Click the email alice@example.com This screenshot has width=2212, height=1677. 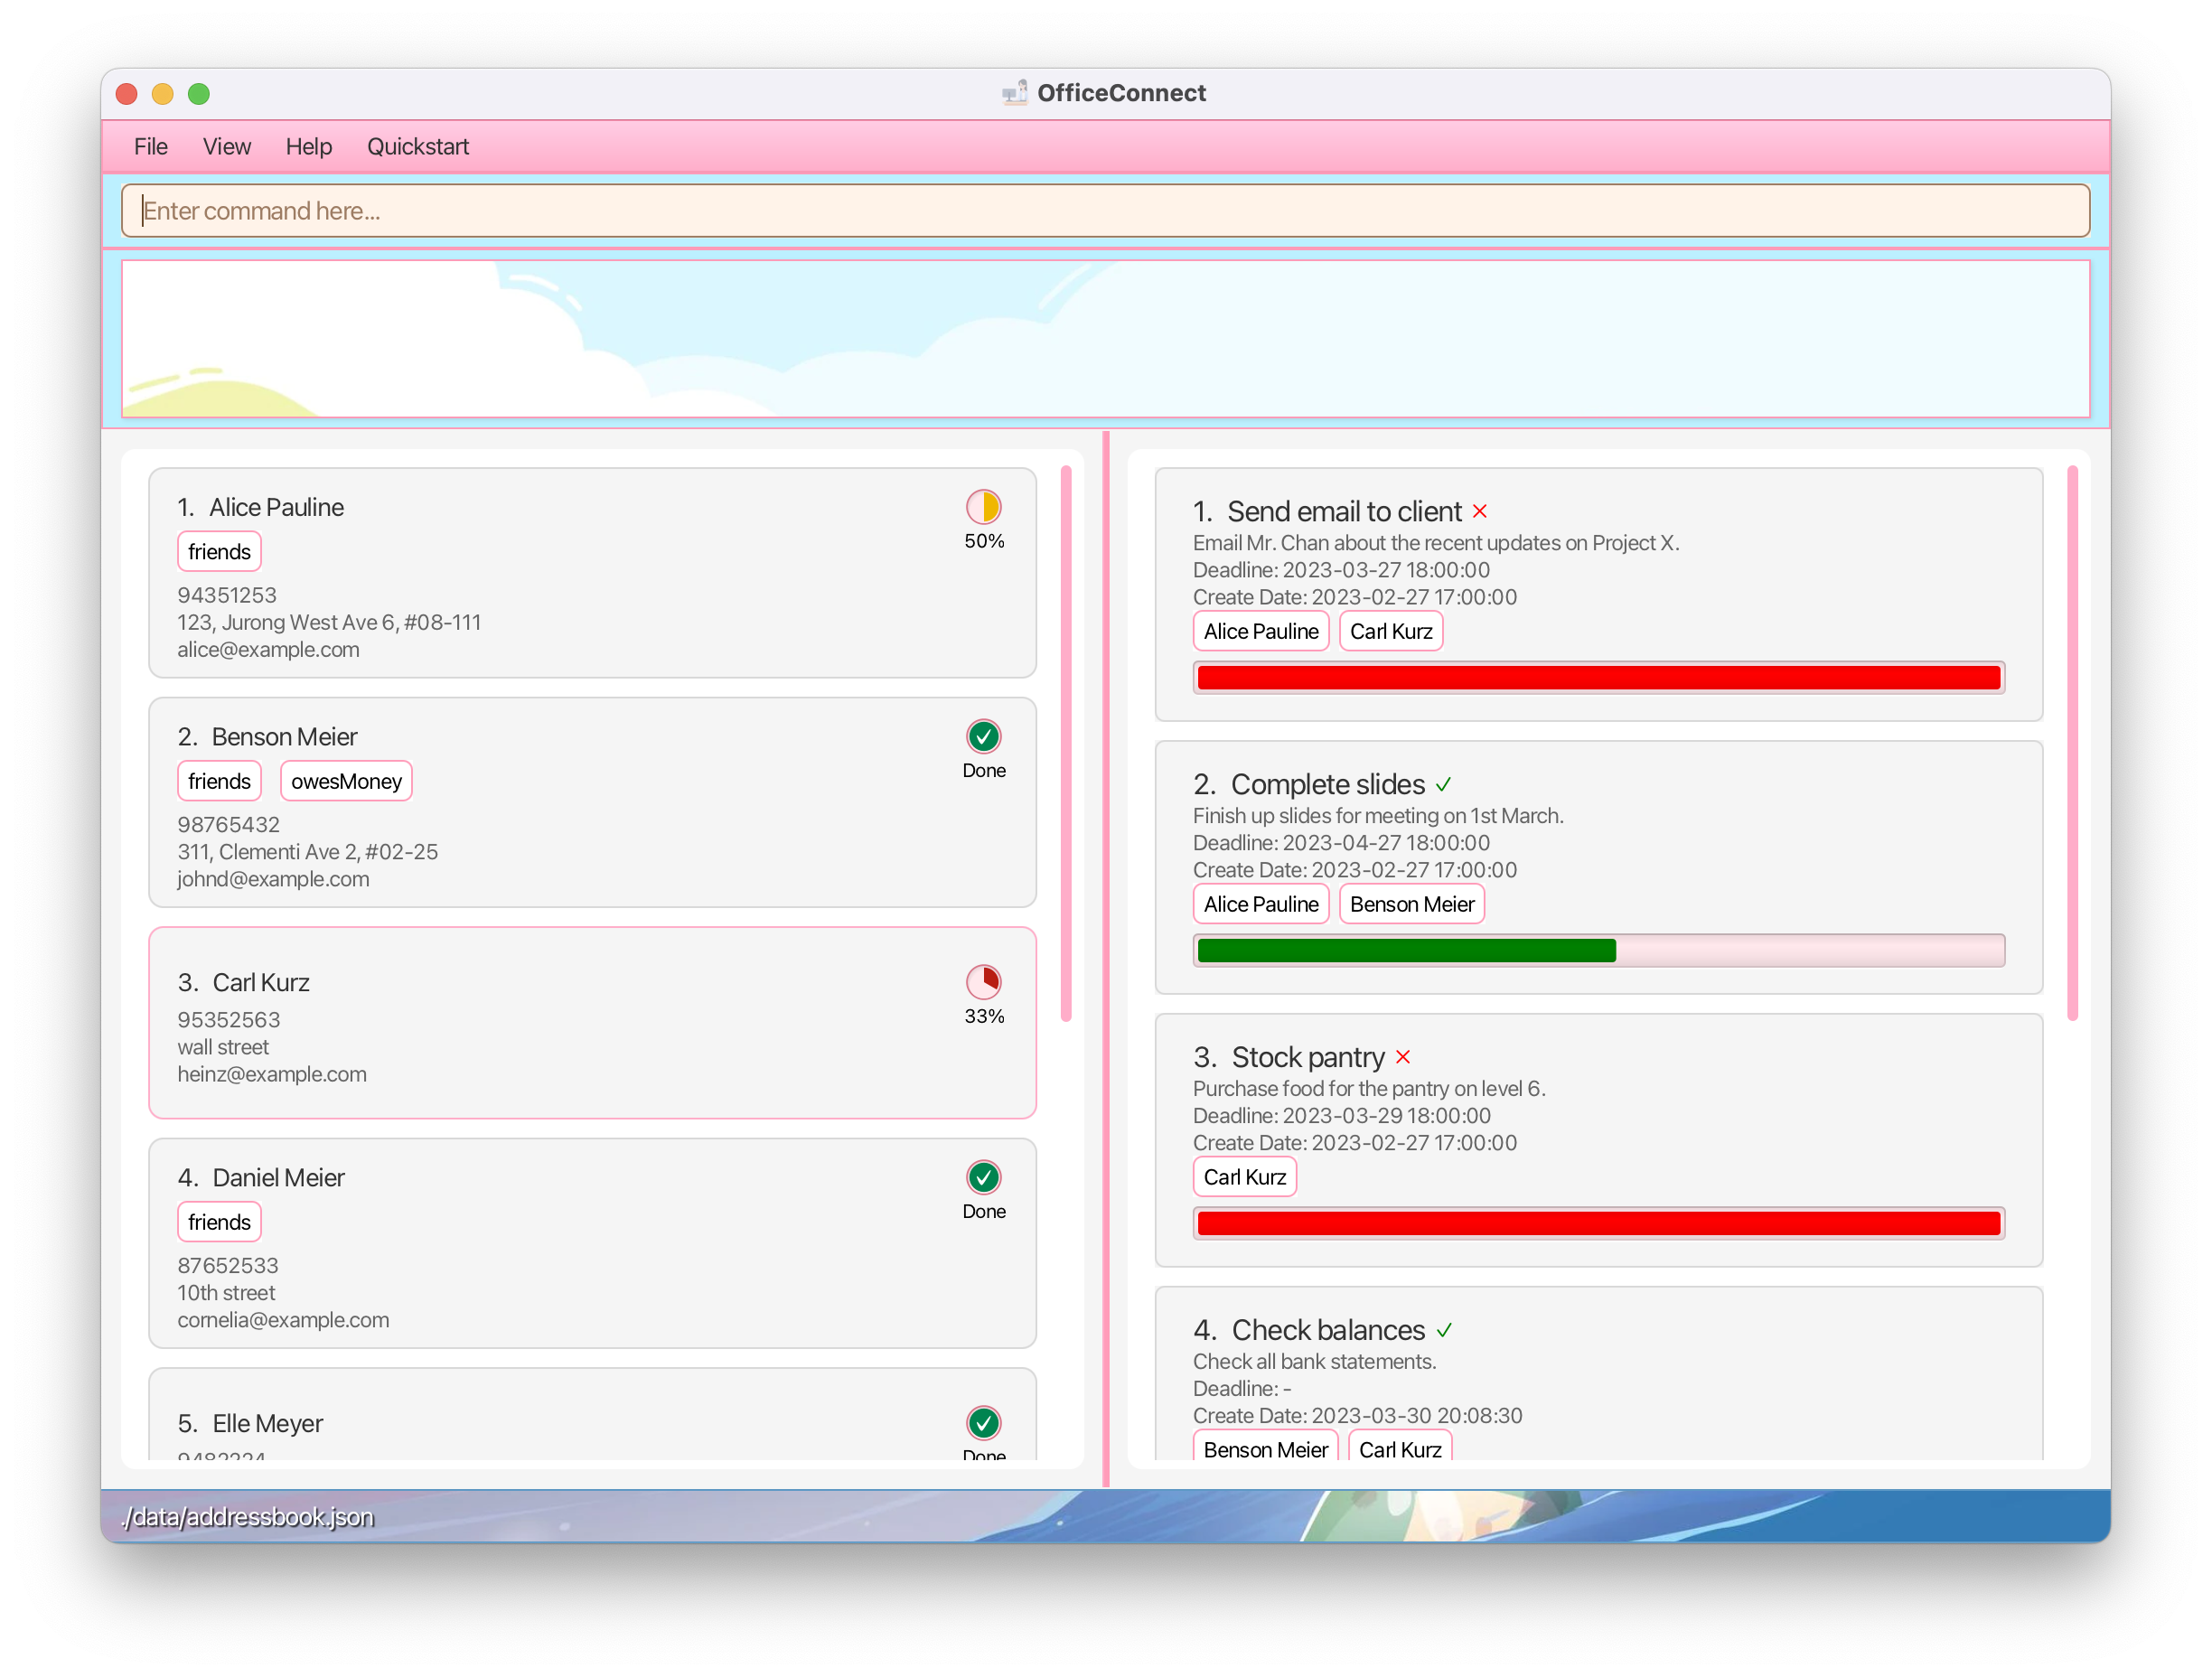pos(268,650)
